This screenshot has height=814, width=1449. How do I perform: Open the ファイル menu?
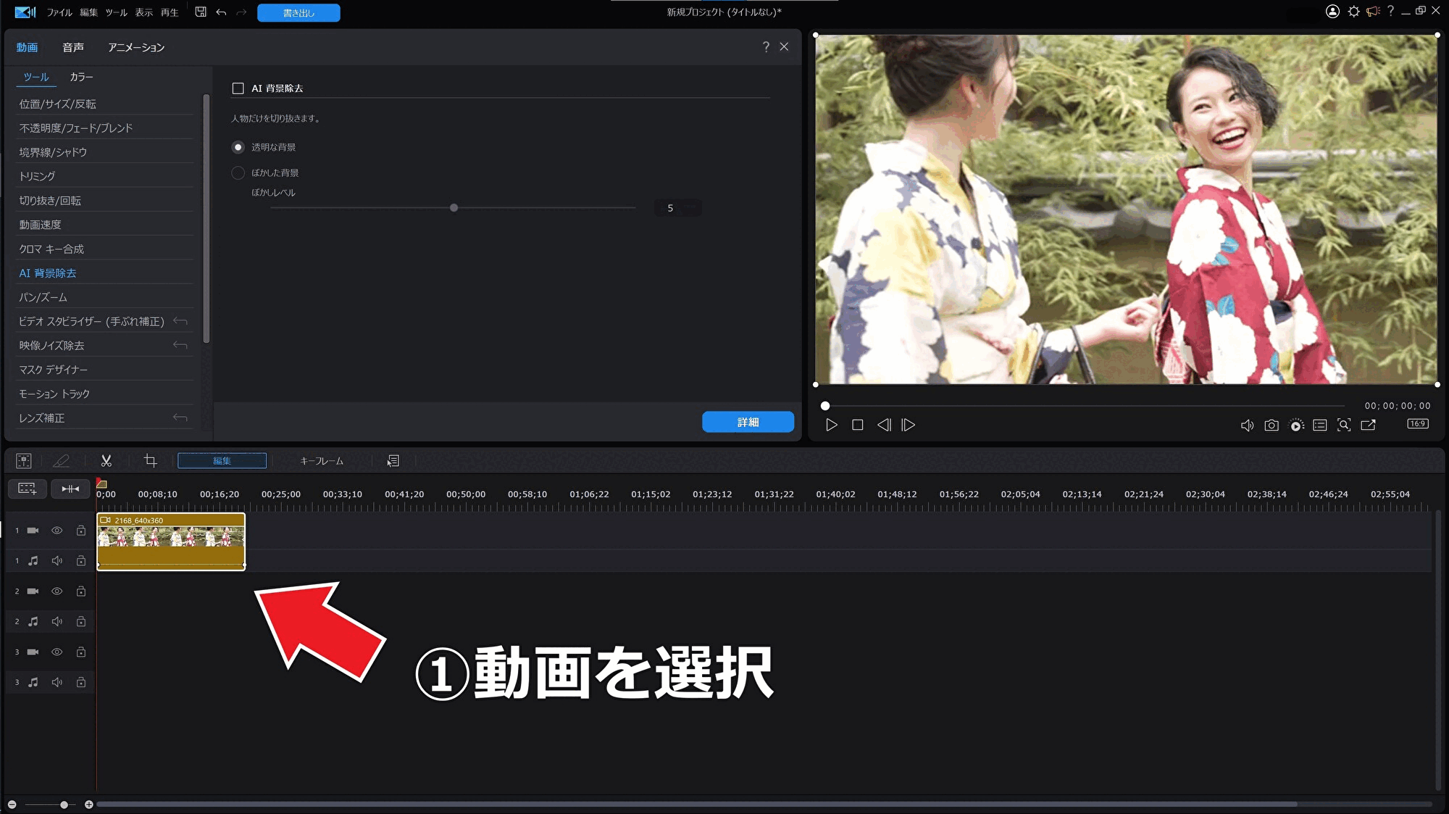coord(59,12)
